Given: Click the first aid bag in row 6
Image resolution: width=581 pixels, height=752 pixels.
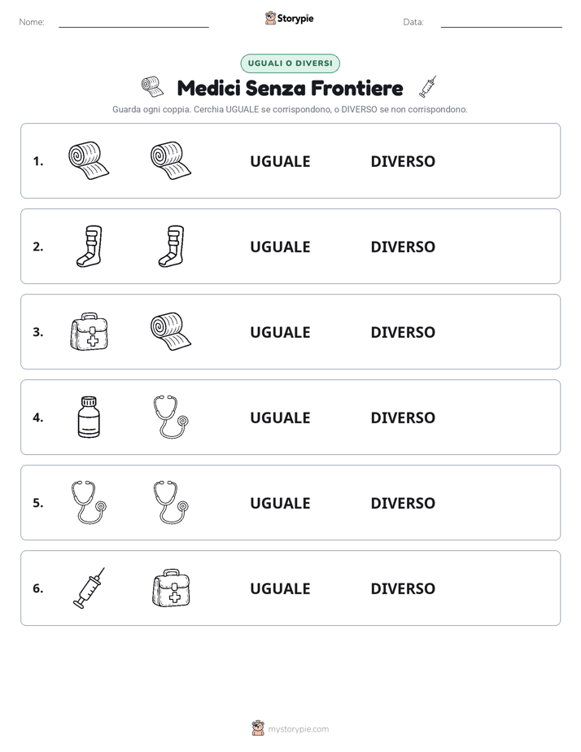Looking at the screenshot, I should pos(171,588).
